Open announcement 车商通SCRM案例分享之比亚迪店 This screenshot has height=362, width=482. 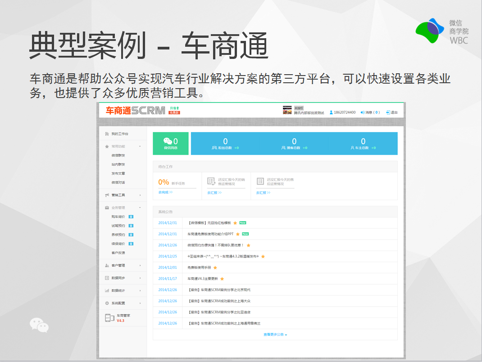click(219, 312)
